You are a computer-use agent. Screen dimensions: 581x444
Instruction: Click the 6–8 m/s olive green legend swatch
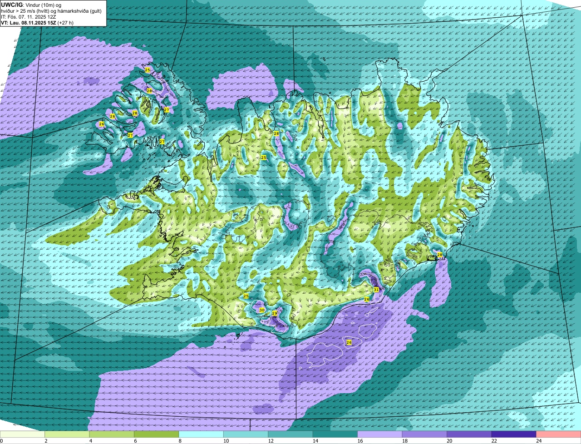point(157,434)
